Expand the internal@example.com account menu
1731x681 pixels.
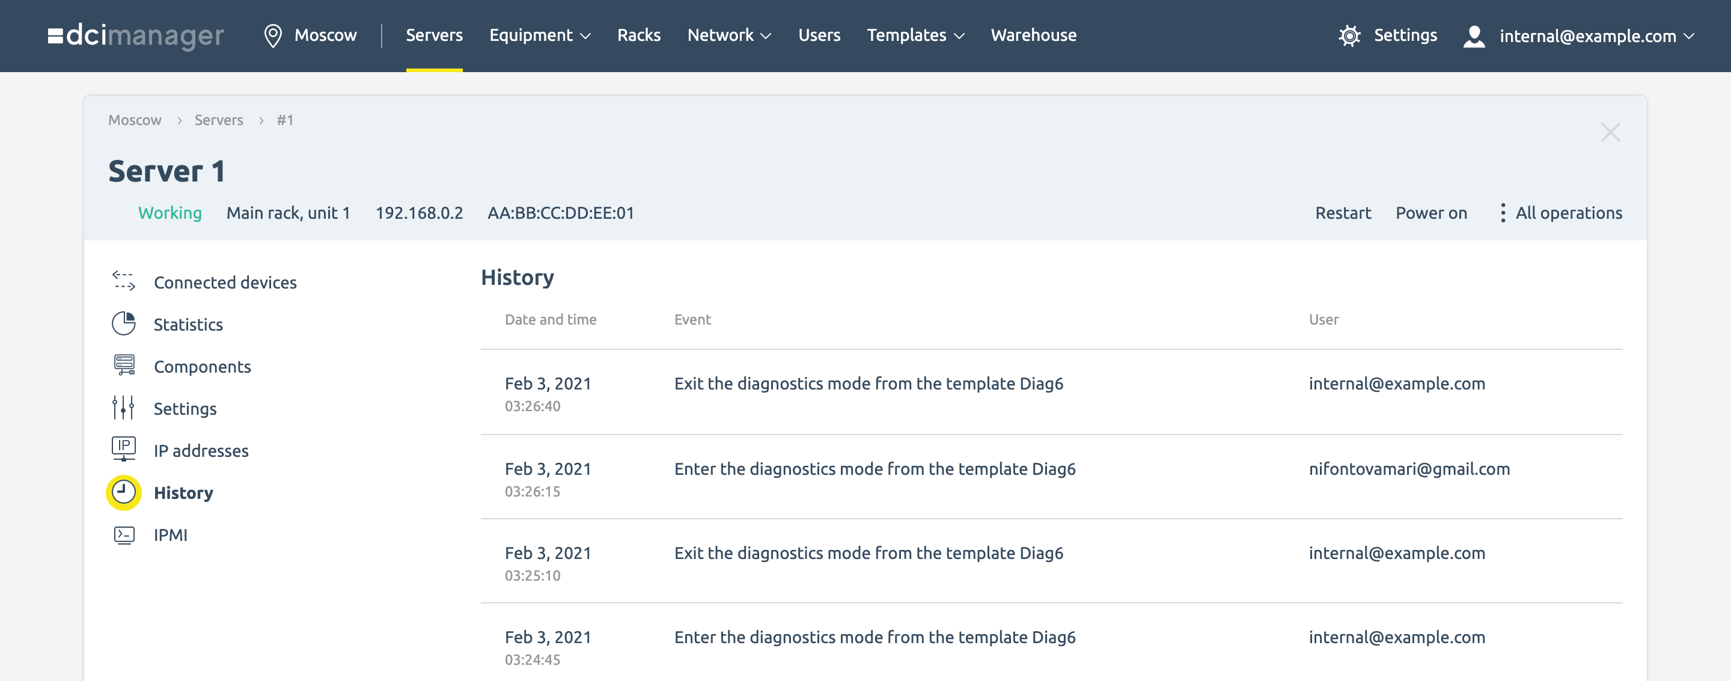[x=1598, y=36]
